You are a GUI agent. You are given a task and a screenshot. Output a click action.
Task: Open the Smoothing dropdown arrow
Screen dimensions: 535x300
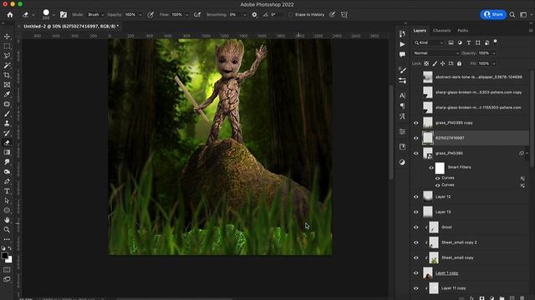click(x=245, y=15)
